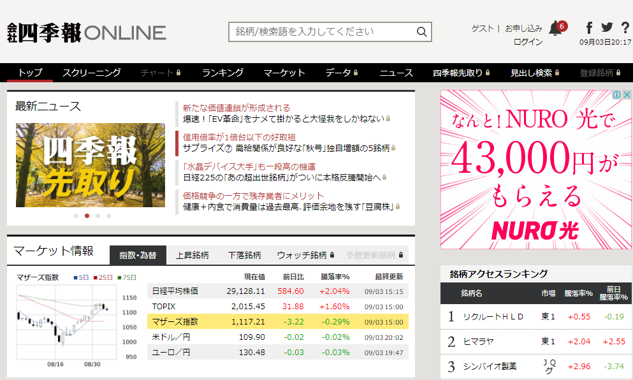633x380 pixels.
Task: Click the ゲスト user link
Action: [x=483, y=29]
